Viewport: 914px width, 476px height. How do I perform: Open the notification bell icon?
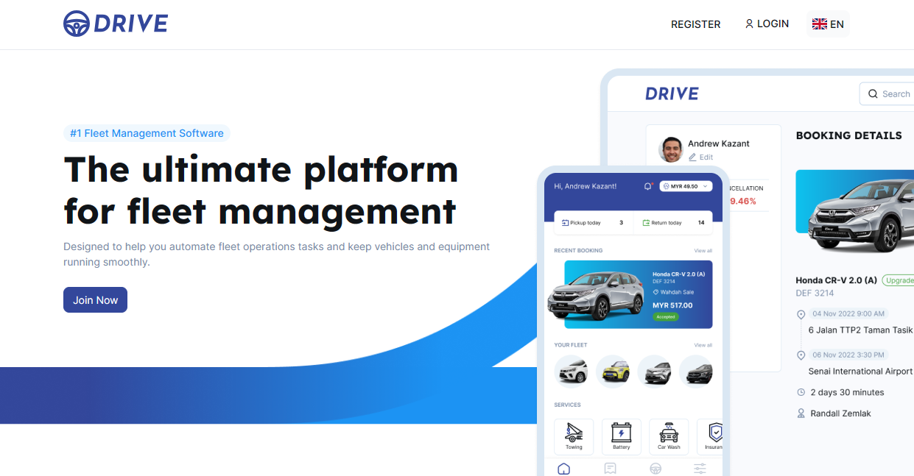click(x=647, y=186)
